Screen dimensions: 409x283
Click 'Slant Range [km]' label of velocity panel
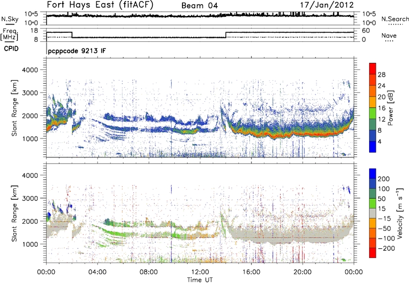coord(14,213)
